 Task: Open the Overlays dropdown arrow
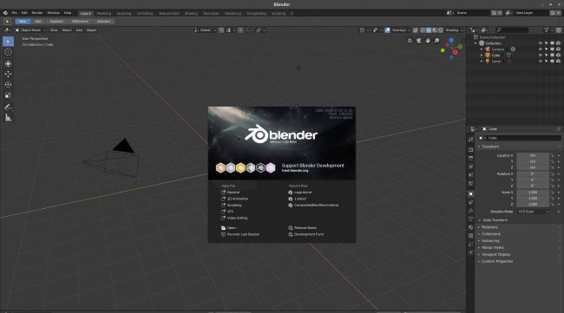[x=409, y=30]
